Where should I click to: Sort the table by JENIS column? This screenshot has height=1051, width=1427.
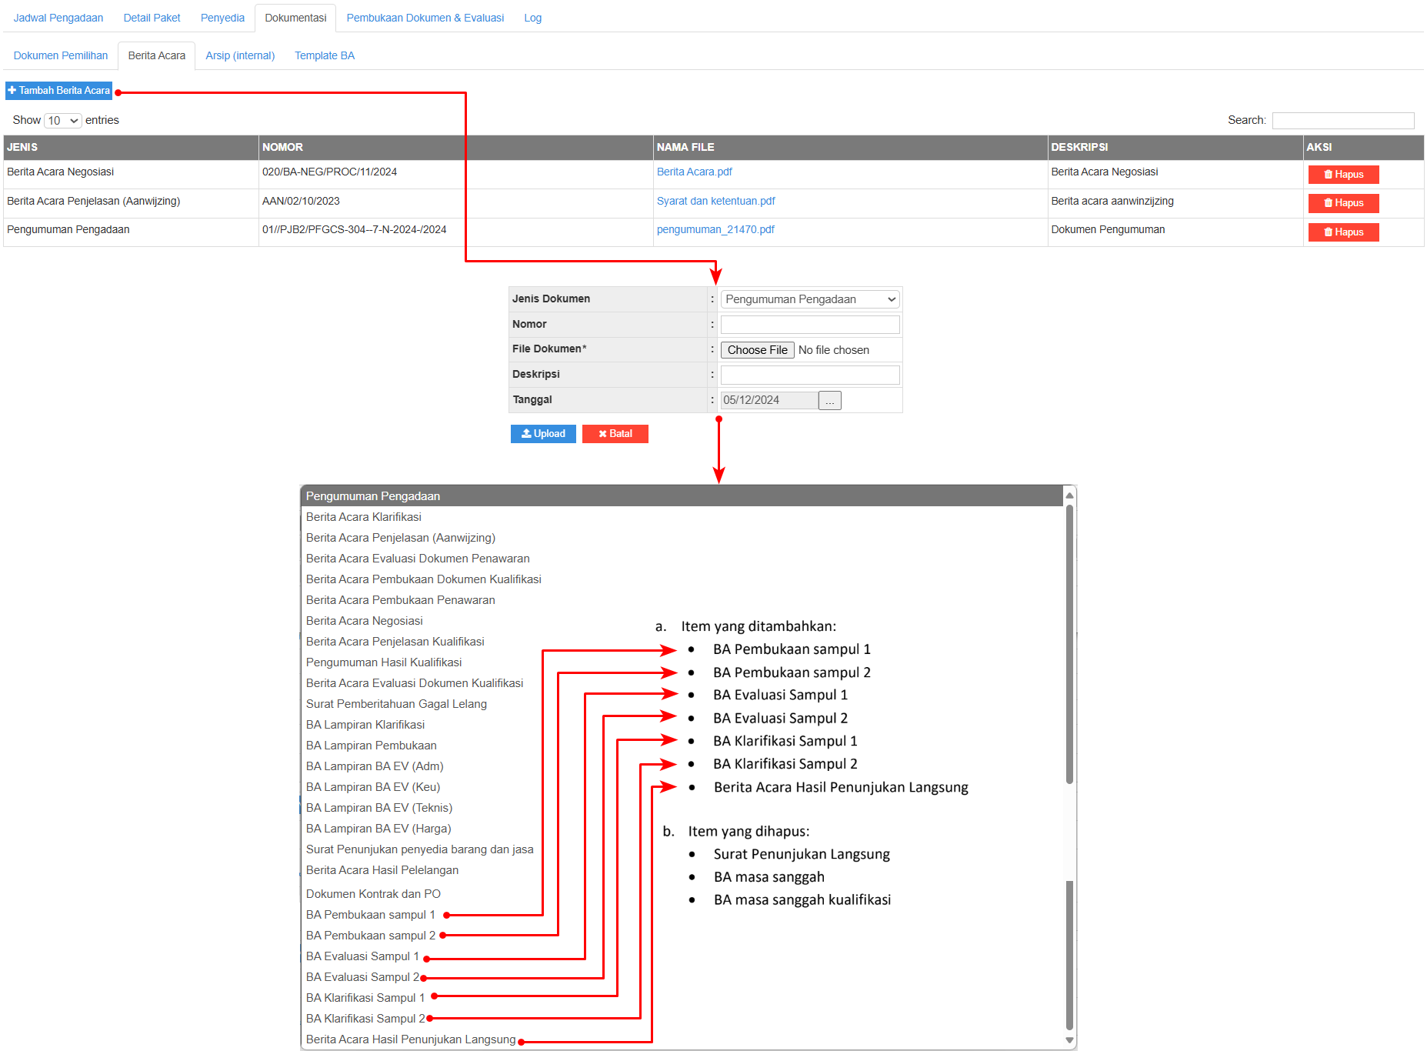click(131, 147)
